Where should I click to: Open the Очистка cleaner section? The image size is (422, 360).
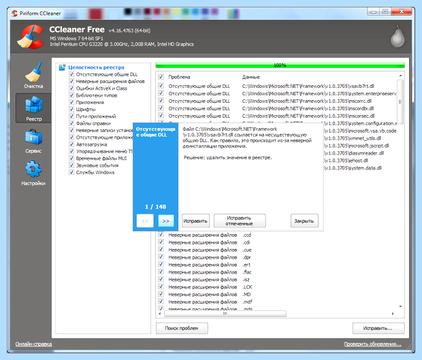(33, 75)
